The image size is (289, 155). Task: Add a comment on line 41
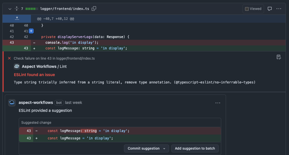click(31, 31)
